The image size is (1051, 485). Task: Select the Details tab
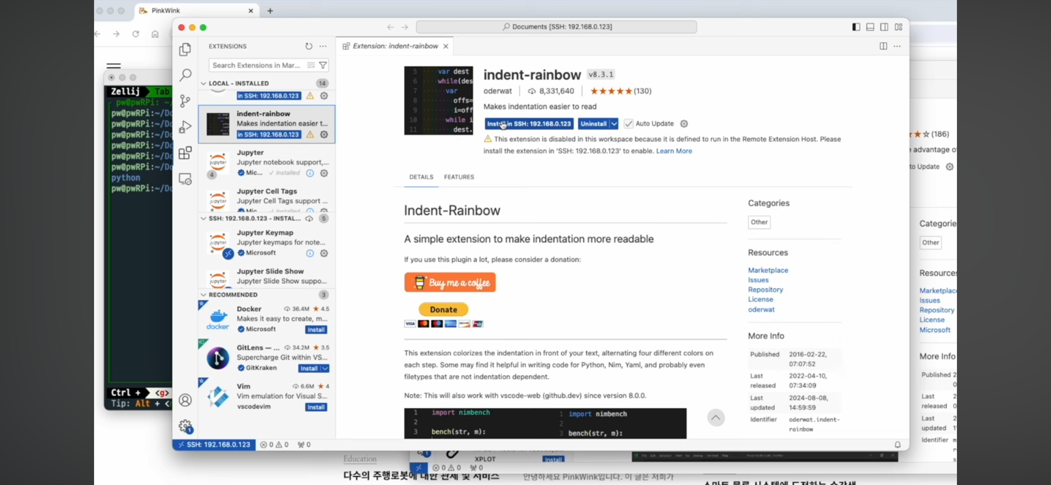pyautogui.click(x=421, y=177)
